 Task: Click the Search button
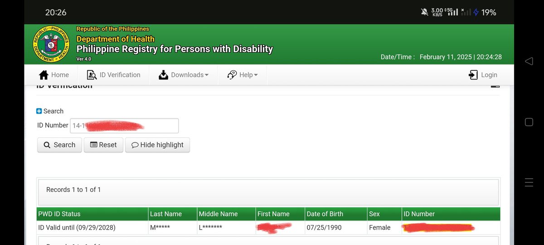click(59, 145)
